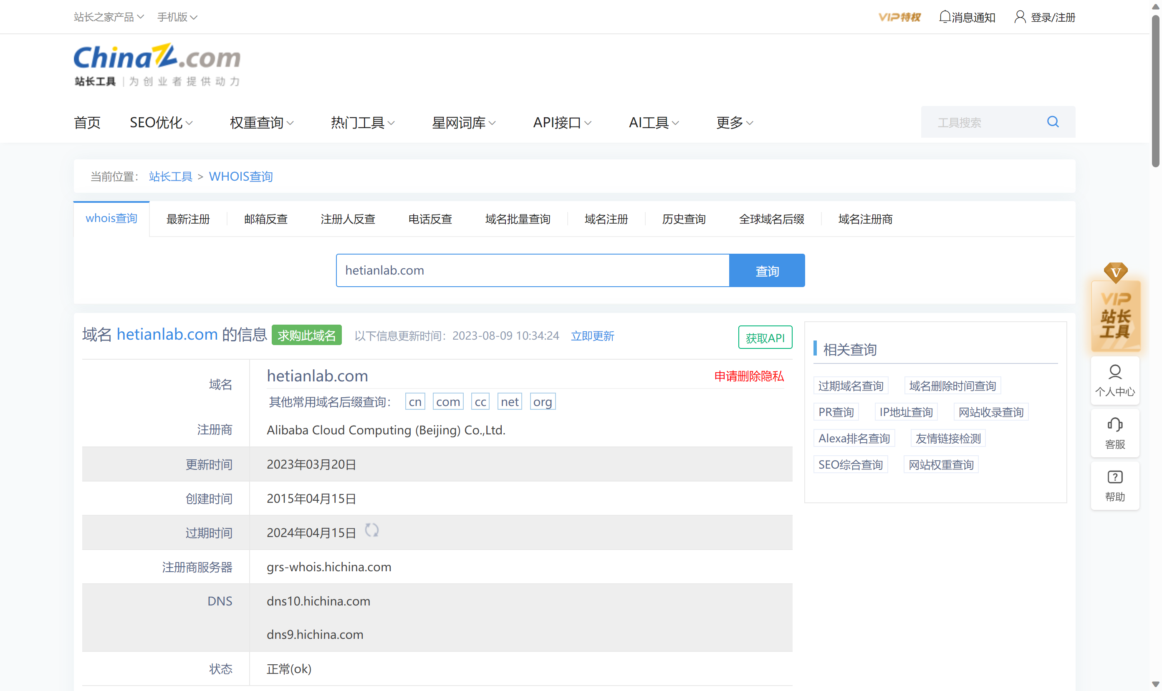The height and width of the screenshot is (691, 1162).
Task: Click the login user icon
Action: (1020, 17)
